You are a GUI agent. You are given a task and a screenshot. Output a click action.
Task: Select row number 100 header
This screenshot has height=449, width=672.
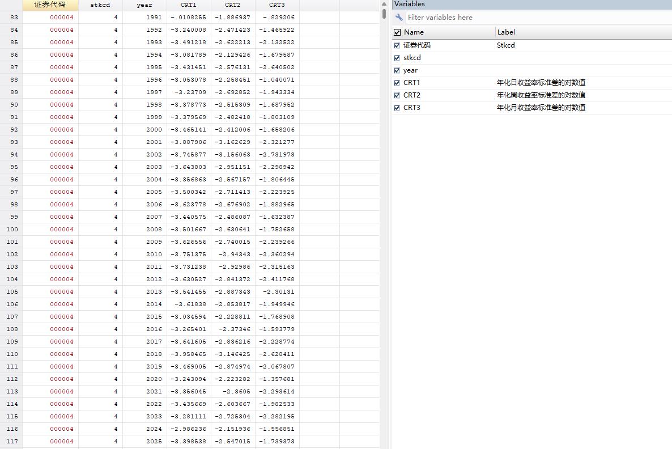11,230
